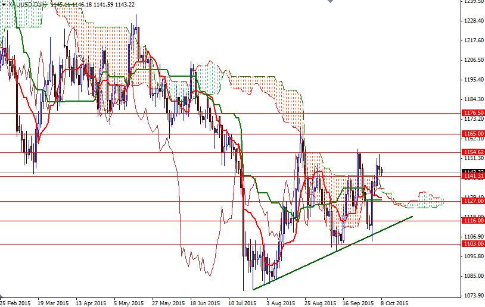This screenshot has height=307, width=485.
Task: Select the 1165.00 red price level label
Action: [473, 134]
